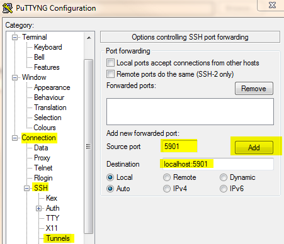Screen dimensions: 284x244
Task: Open Appearance settings
Action: click(52, 87)
